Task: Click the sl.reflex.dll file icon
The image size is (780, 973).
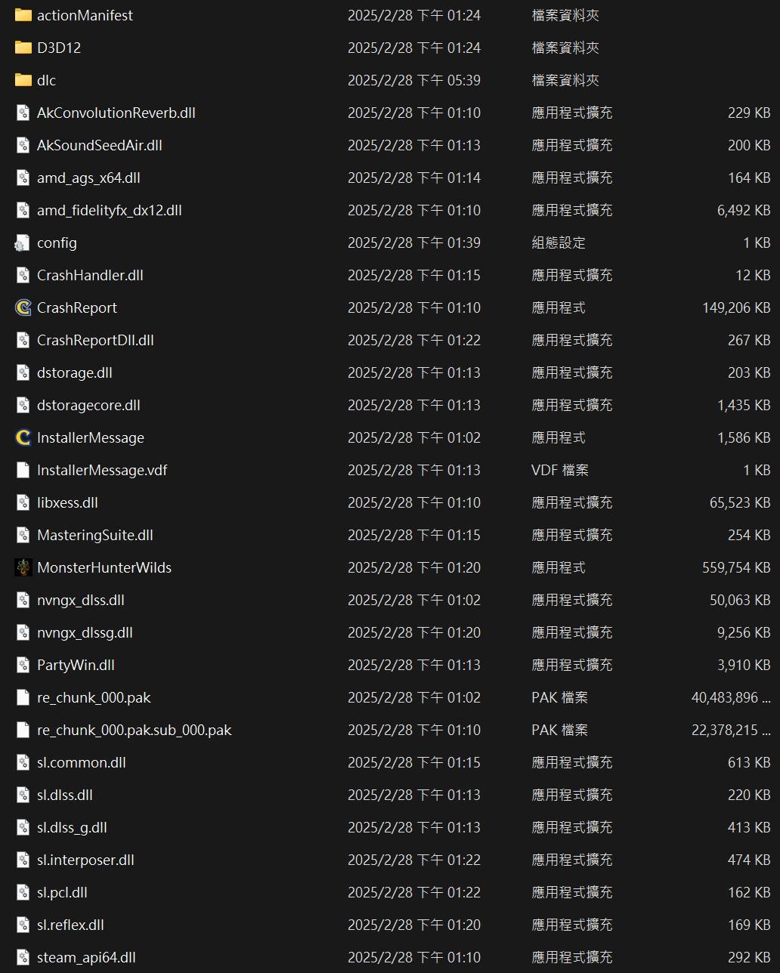Action: click(x=23, y=924)
